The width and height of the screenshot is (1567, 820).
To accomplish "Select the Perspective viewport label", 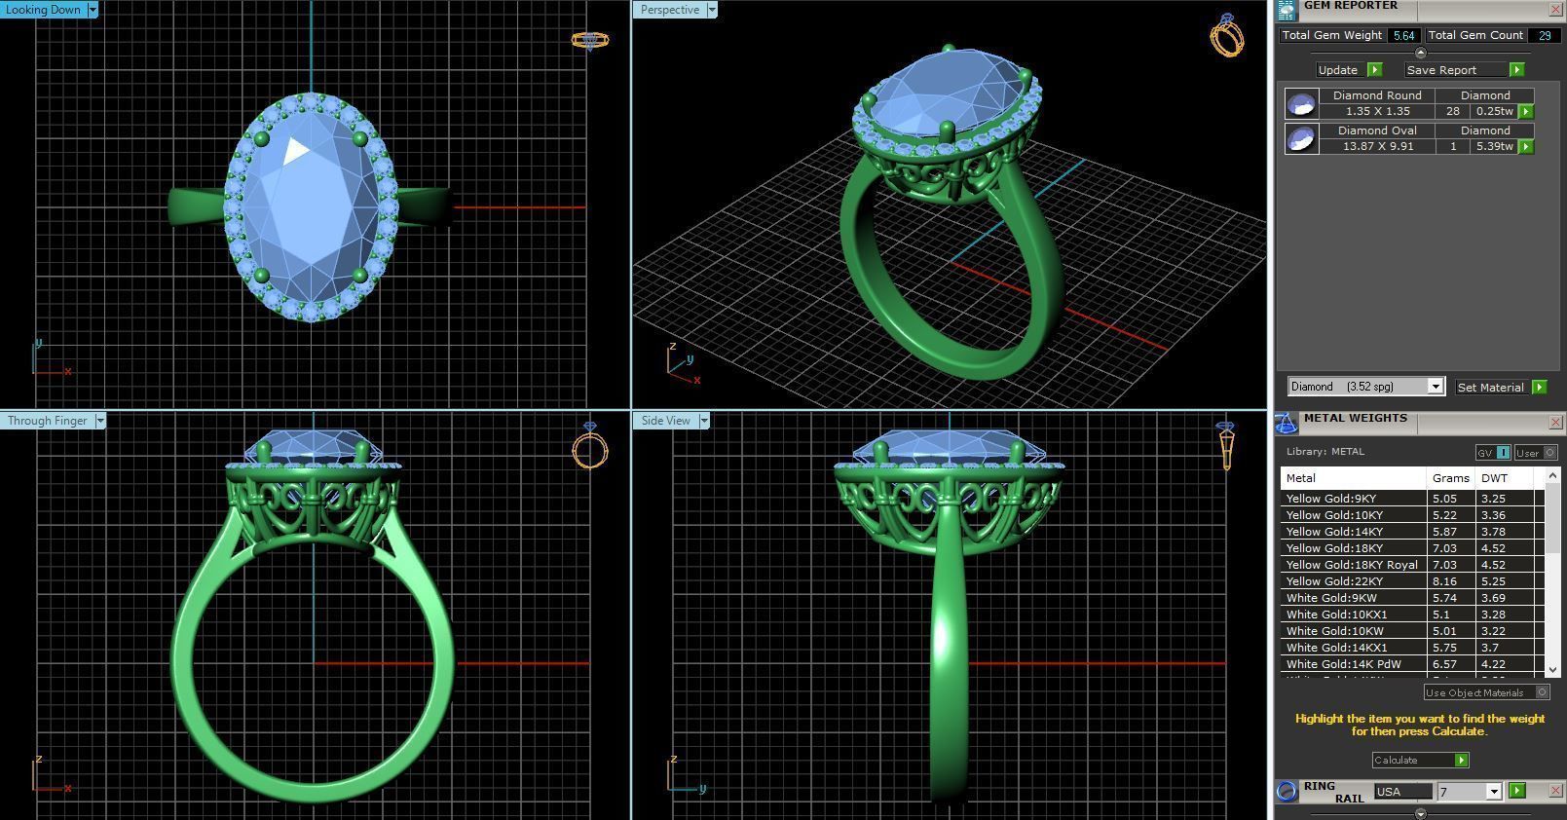I will [x=669, y=10].
